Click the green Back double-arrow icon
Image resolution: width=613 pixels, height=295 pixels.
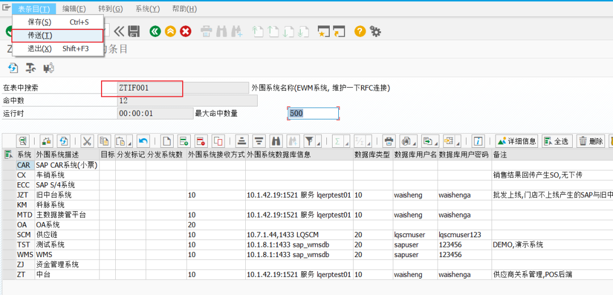click(x=155, y=32)
